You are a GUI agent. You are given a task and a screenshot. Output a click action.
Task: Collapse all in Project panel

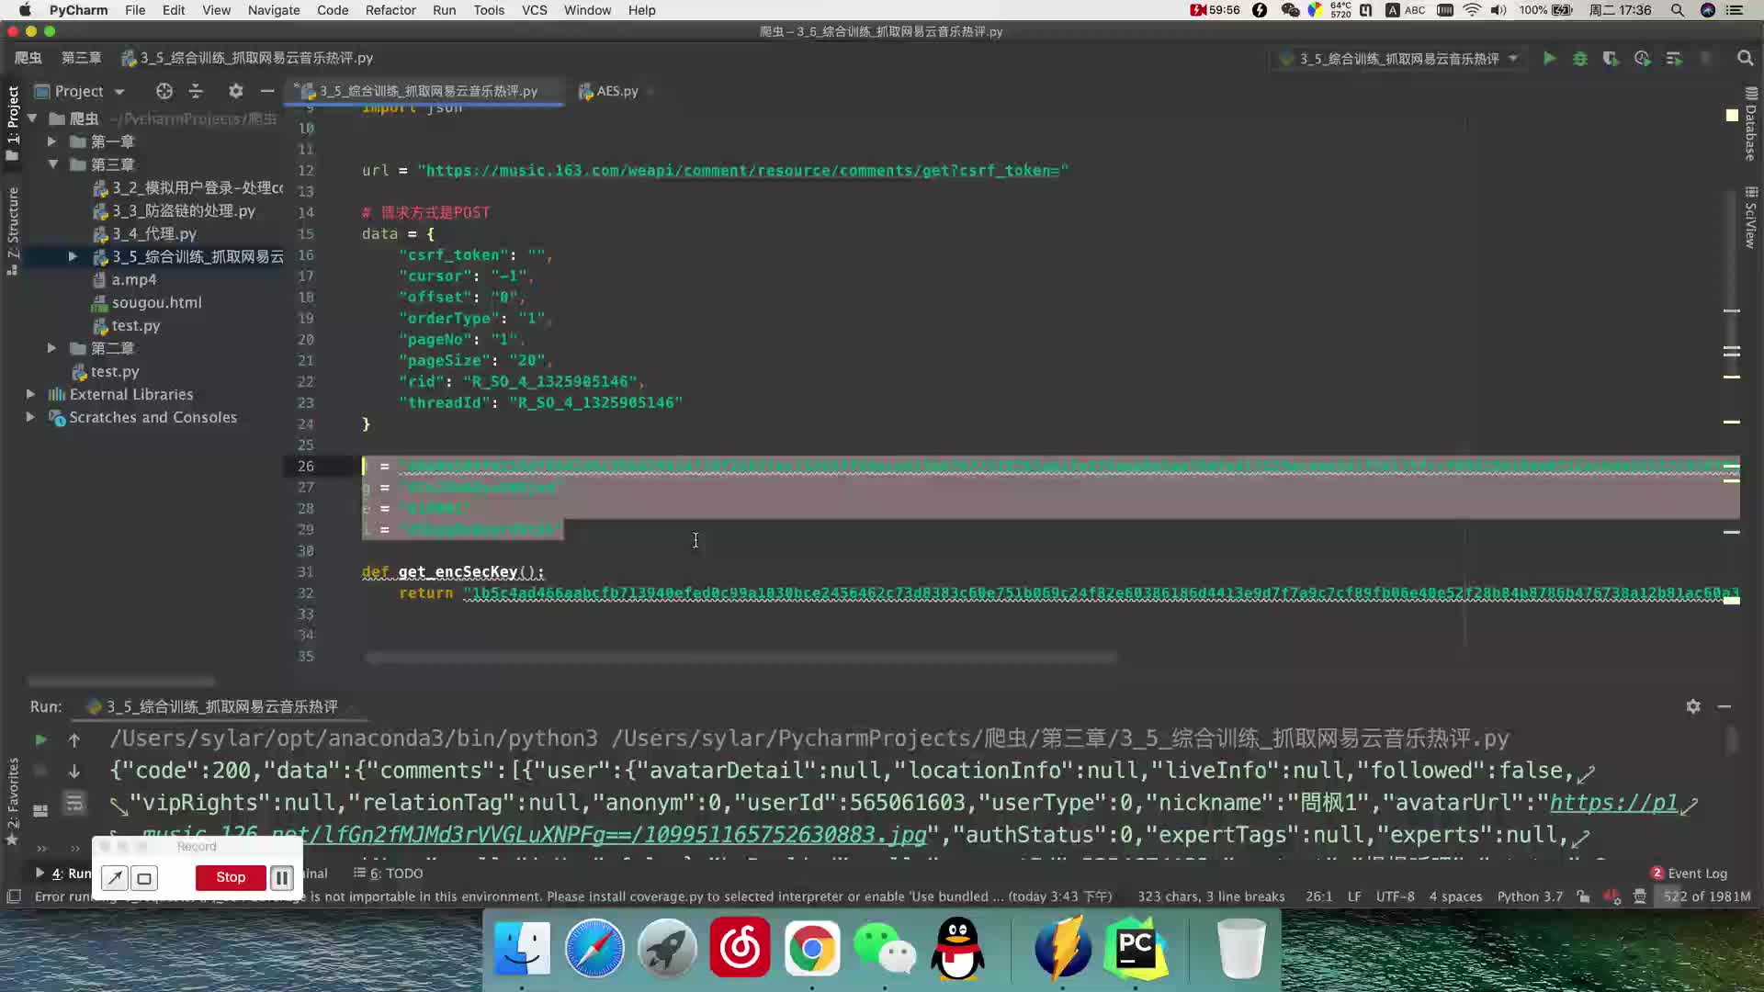pyautogui.click(x=196, y=91)
